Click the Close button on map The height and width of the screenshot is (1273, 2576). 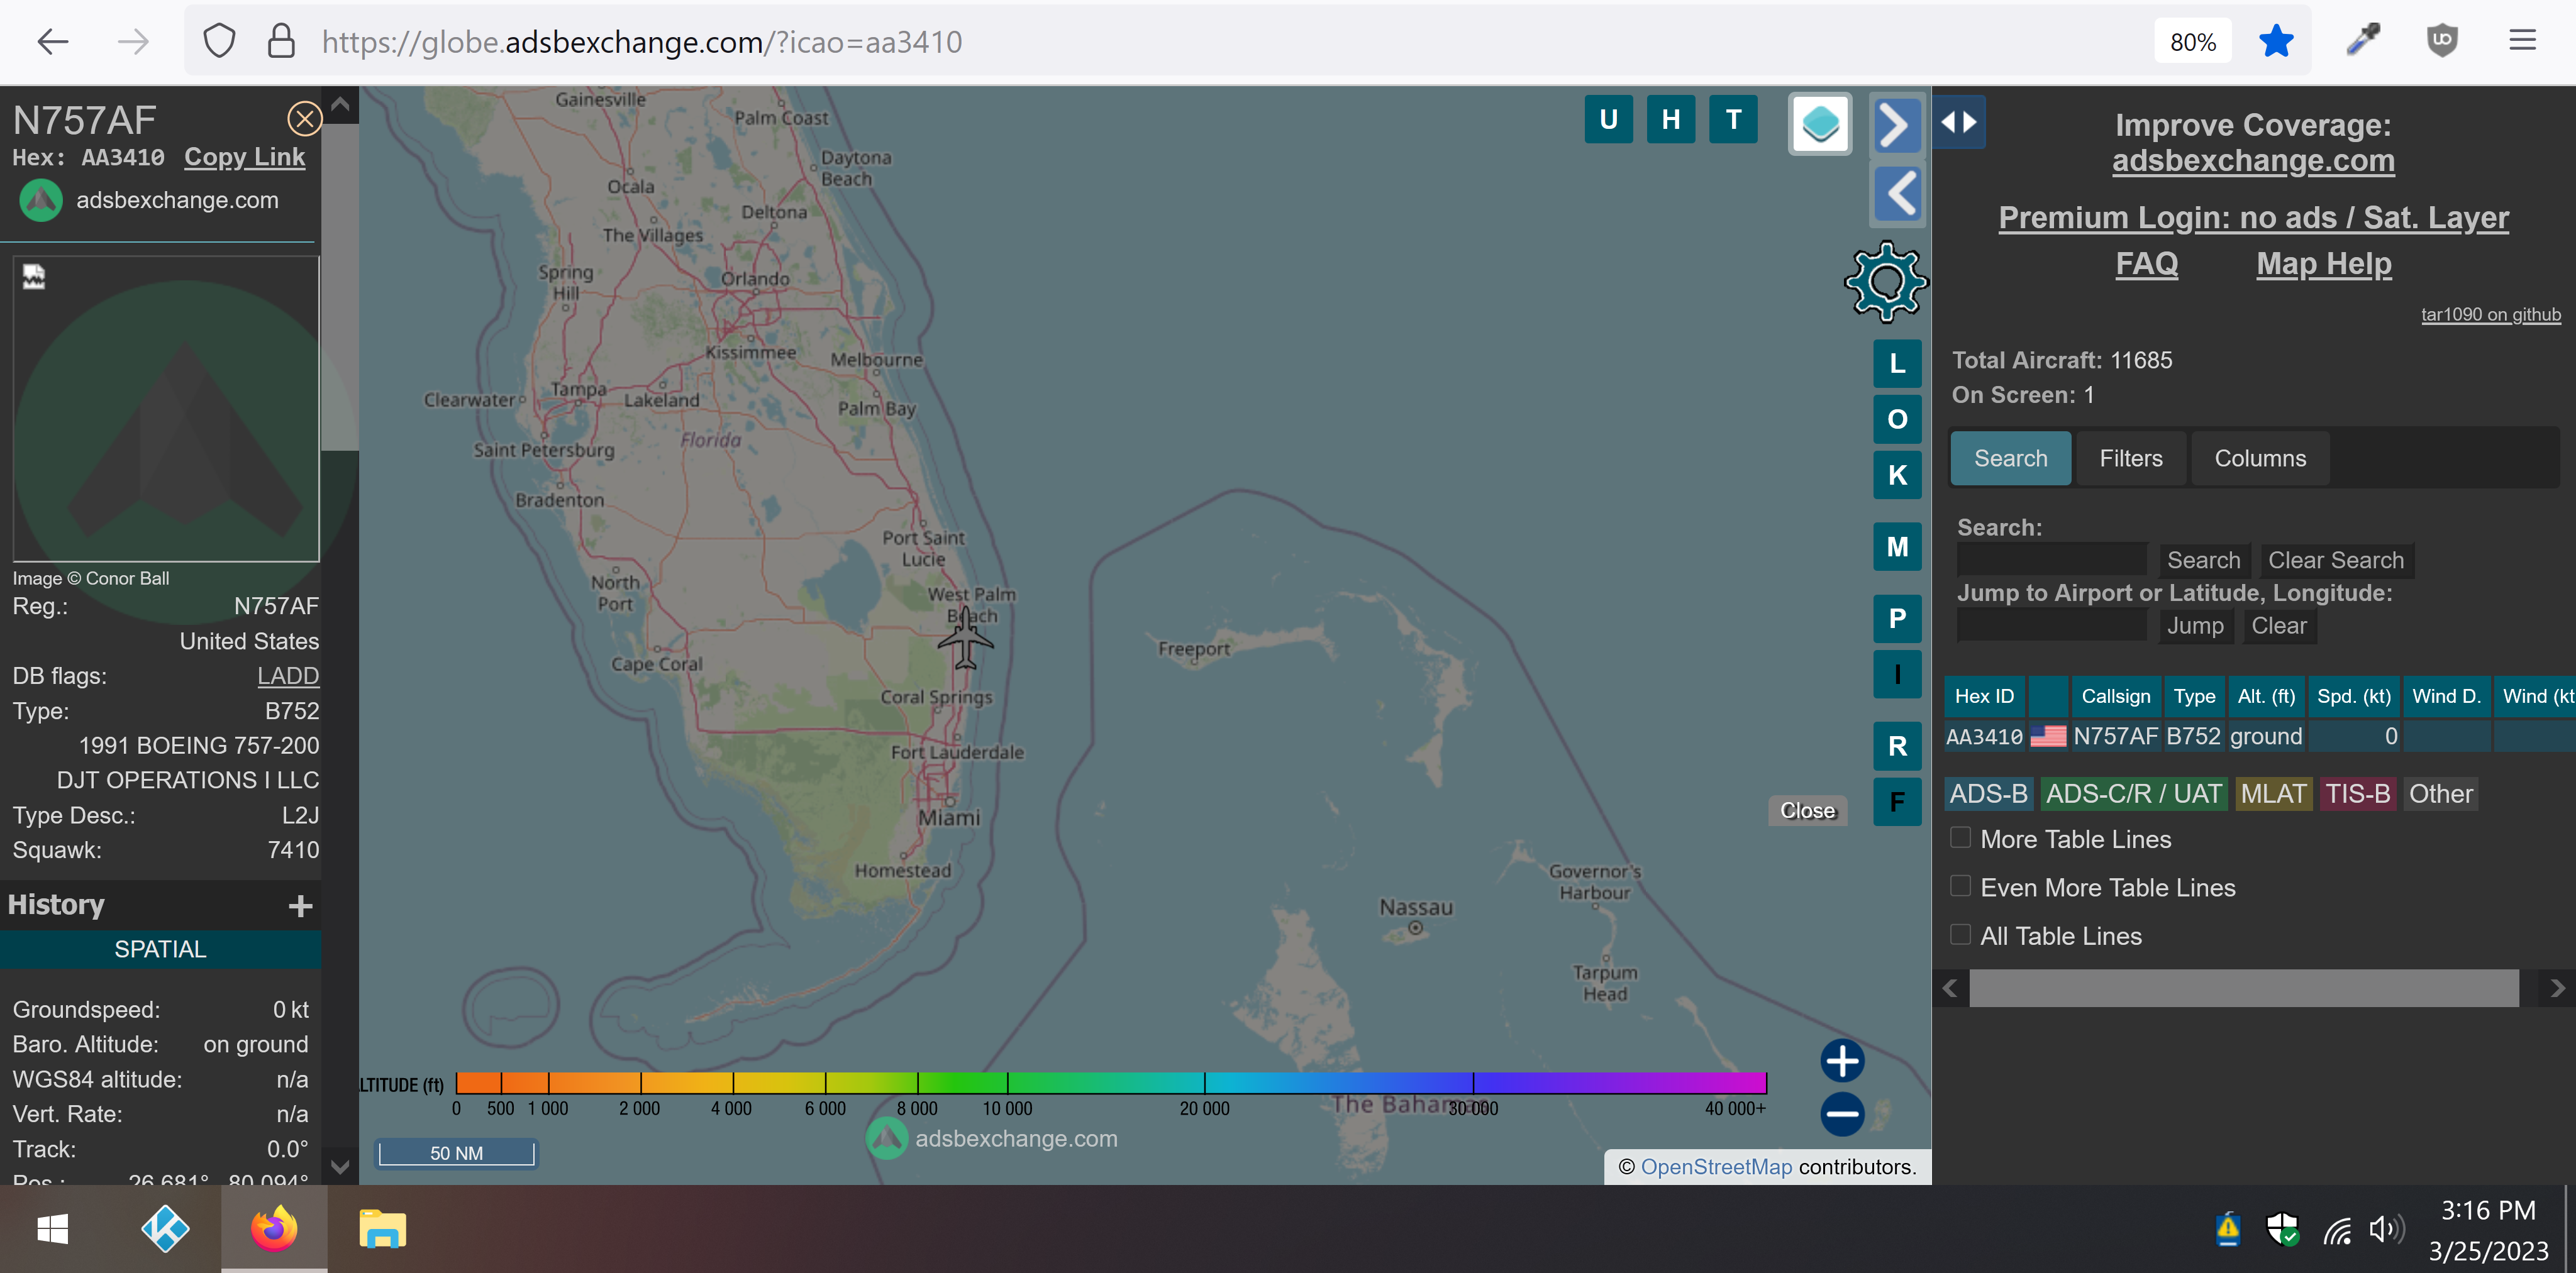(1807, 810)
